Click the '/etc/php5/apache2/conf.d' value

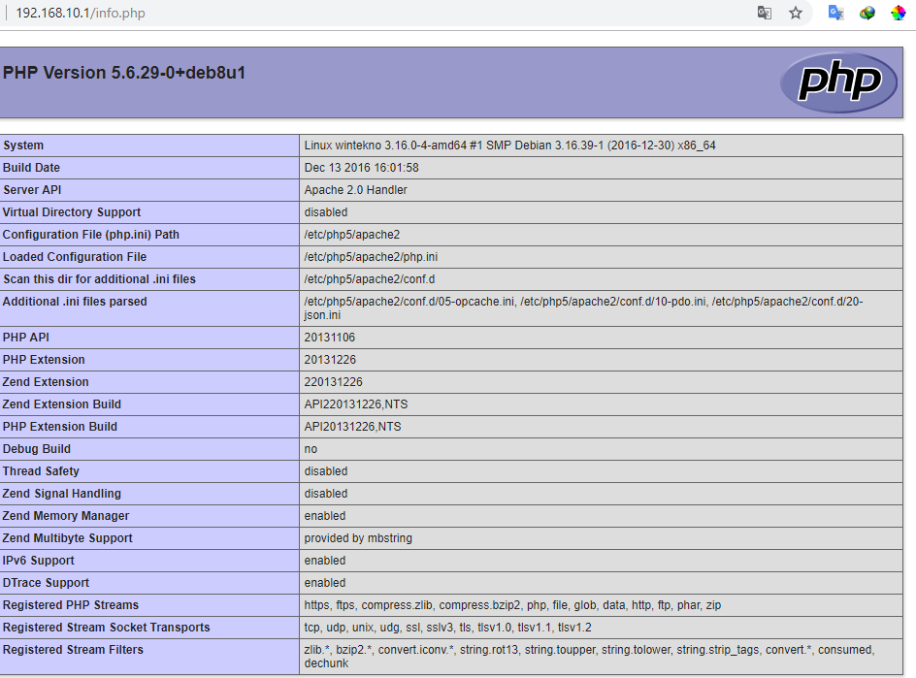[x=369, y=279]
